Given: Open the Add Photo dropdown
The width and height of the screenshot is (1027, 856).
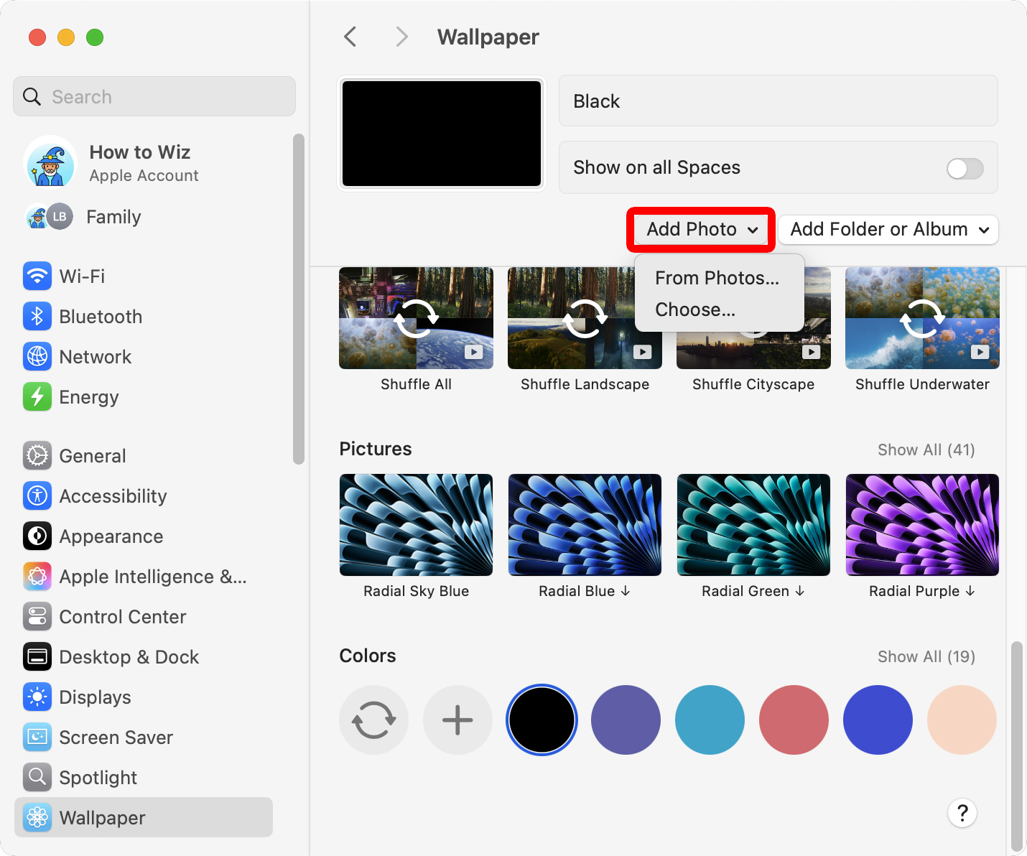Looking at the screenshot, I should point(700,229).
